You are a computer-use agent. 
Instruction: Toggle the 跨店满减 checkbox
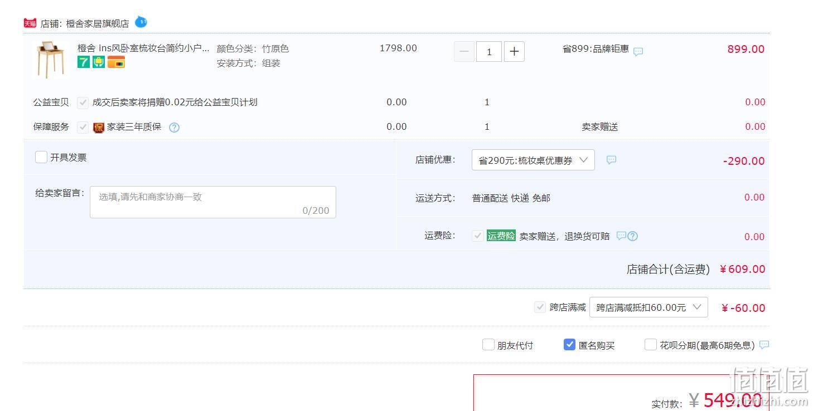pyautogui.click(x=540, y=307)
